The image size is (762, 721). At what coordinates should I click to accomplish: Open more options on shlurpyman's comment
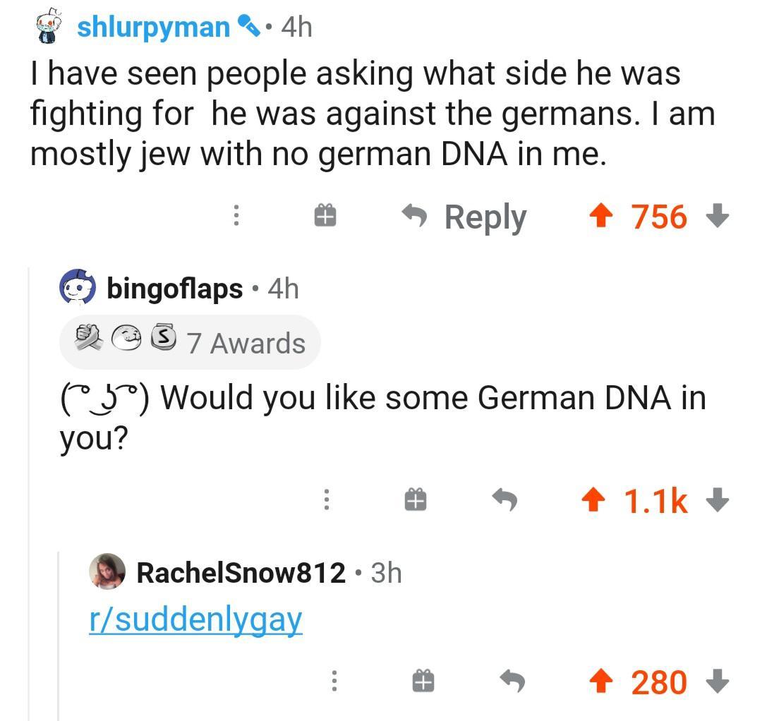237,216
